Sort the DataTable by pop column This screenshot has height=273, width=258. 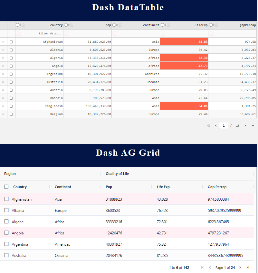point(68,25)
